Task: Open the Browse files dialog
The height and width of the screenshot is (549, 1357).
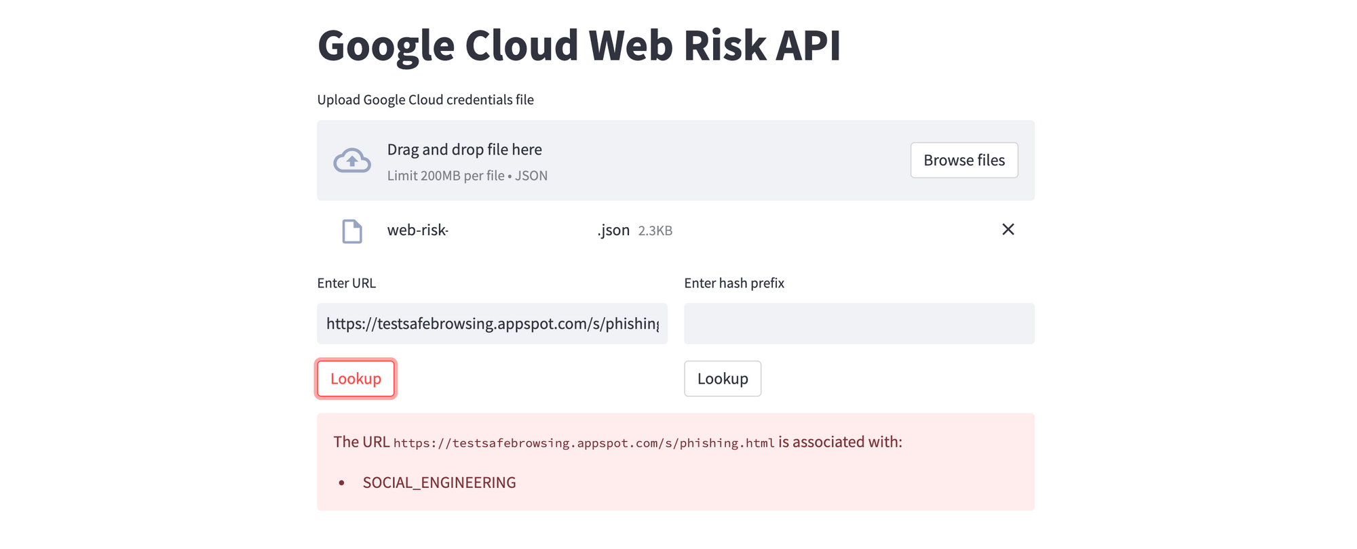Action: coord(964,160)
